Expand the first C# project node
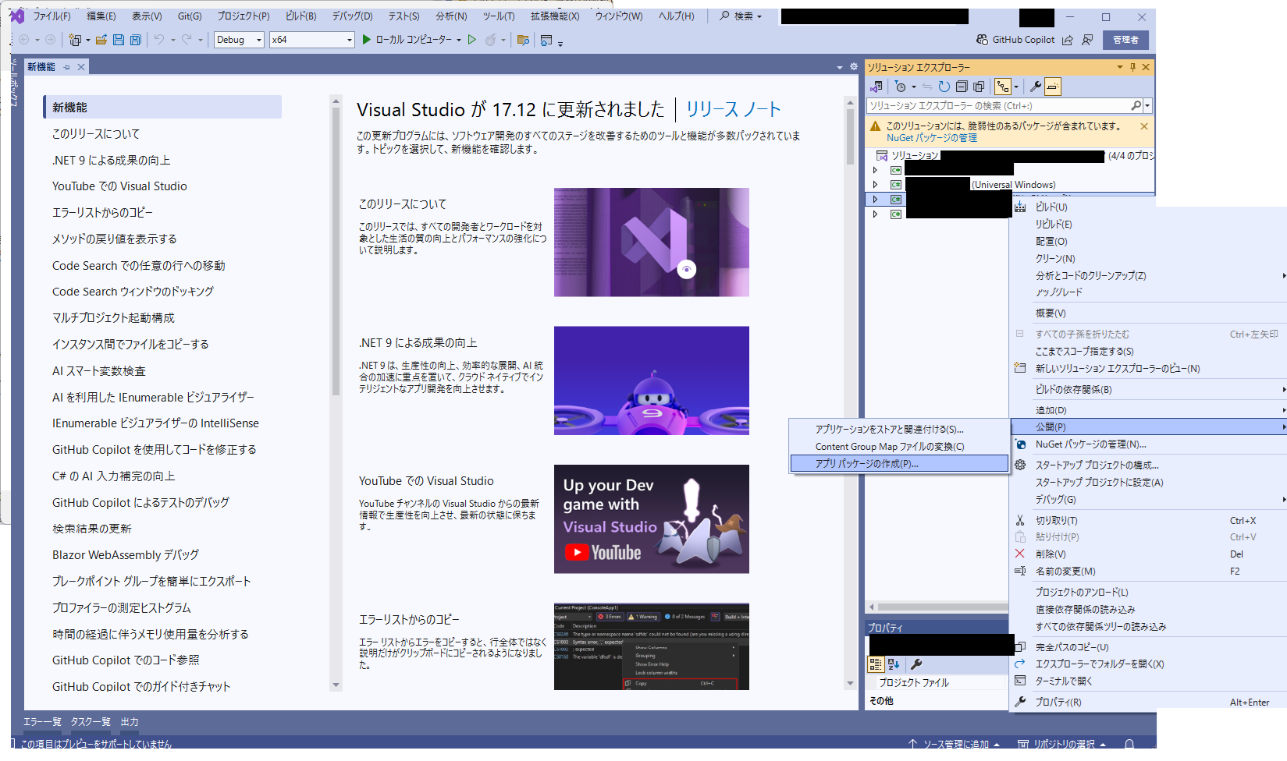Screen dimensions: 1287x761 coord(875,170)
